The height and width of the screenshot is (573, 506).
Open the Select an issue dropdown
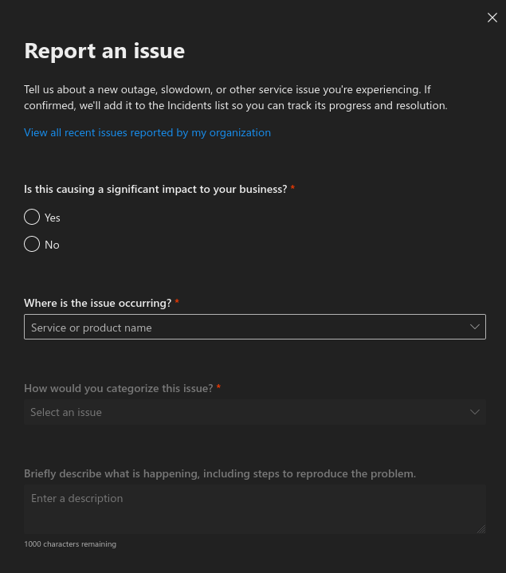pyautogui.click(x=255, y=412)
